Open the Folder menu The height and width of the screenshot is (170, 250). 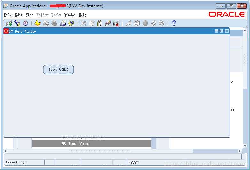42,15
